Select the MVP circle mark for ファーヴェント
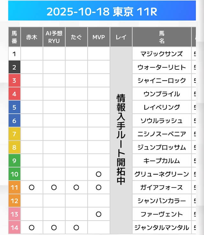This screenshot has height=235, width=204. point(98,214)
